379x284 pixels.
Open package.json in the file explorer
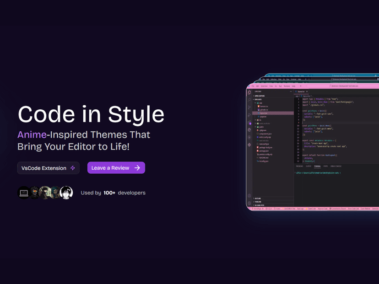pyautogui.click(x=264, y=151)
